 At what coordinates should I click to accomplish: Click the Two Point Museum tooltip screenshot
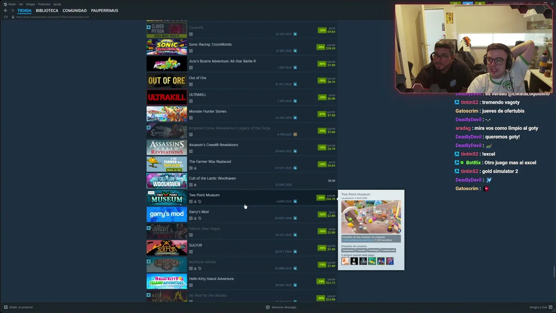pyautogui.click(x=371, y=217)
